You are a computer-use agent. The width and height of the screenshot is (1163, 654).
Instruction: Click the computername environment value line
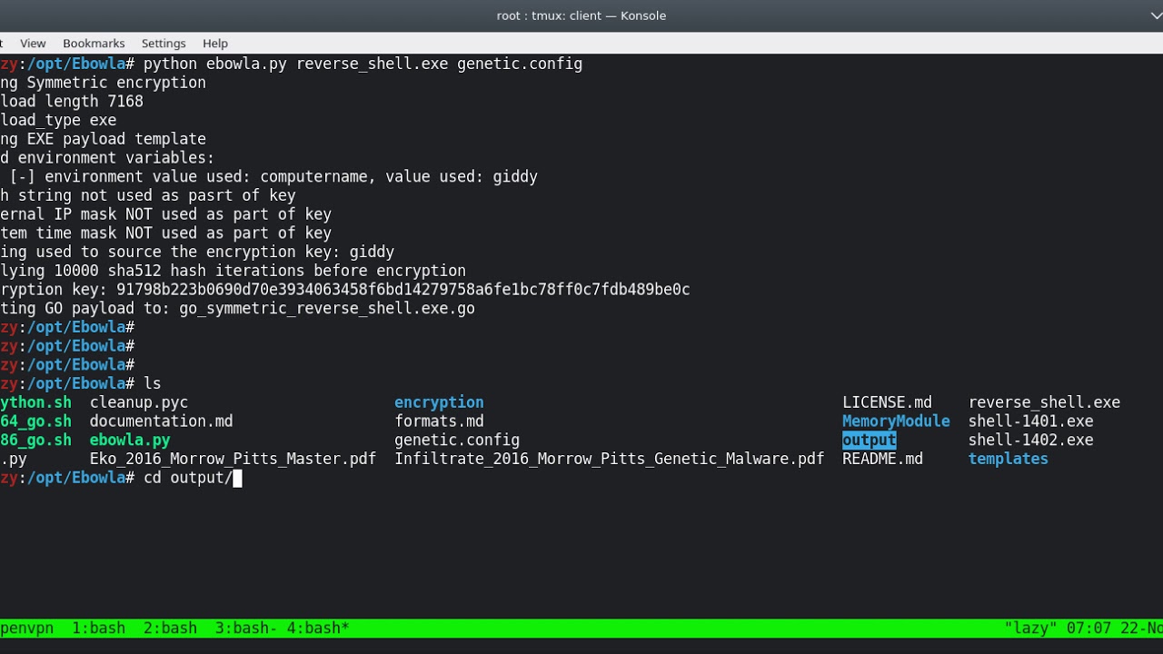coord(273,176)
